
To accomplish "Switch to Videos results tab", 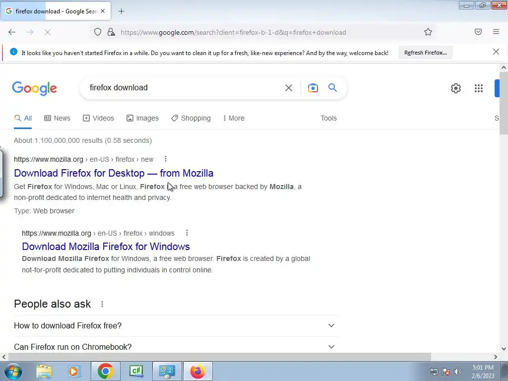I will [x=99, y=118].
